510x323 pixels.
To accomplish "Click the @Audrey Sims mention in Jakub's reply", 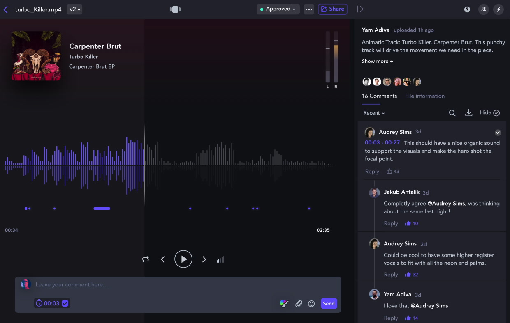I will pos(446,204).
